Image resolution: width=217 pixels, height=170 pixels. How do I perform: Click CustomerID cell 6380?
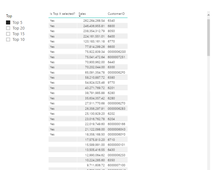tap(111, 78)
